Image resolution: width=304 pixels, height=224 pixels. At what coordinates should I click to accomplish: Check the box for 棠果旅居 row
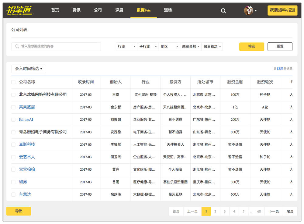tap(13, 107)
